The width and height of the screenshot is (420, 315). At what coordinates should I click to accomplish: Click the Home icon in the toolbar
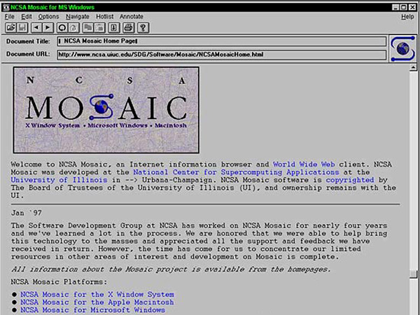tap(73, 28)
